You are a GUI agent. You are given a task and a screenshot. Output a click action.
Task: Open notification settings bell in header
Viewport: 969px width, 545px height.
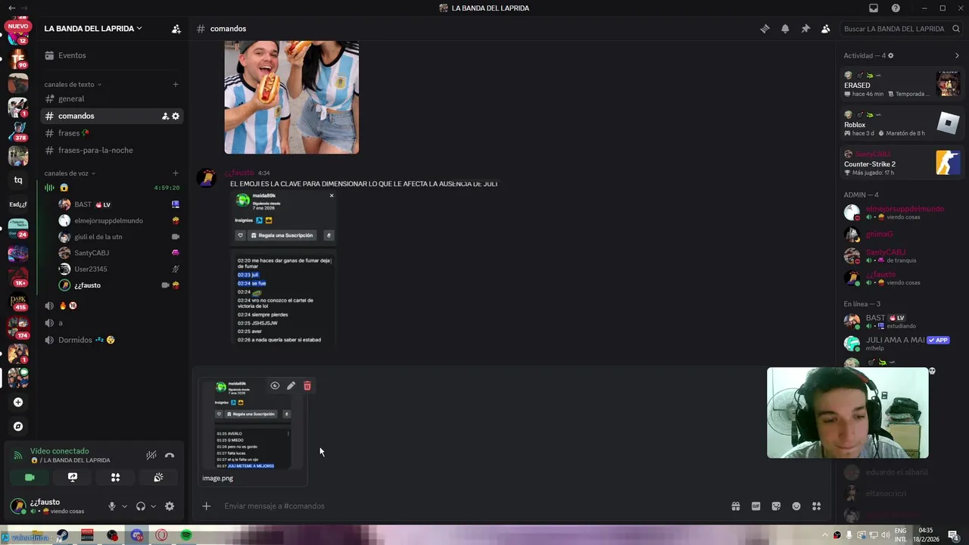785,29
